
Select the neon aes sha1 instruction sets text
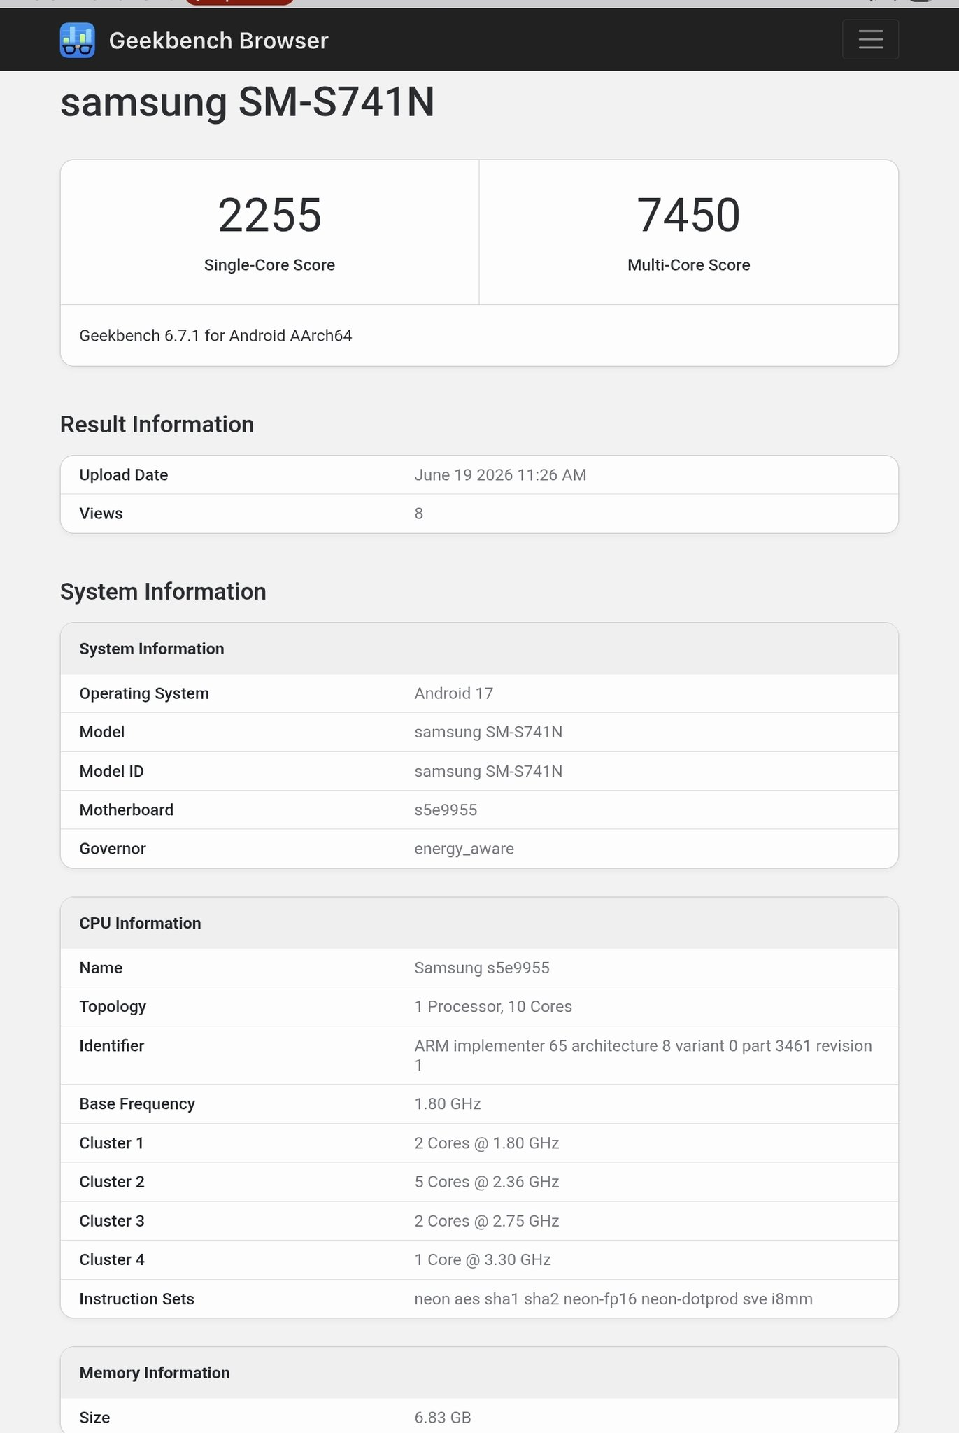(x=613, y=1299)
